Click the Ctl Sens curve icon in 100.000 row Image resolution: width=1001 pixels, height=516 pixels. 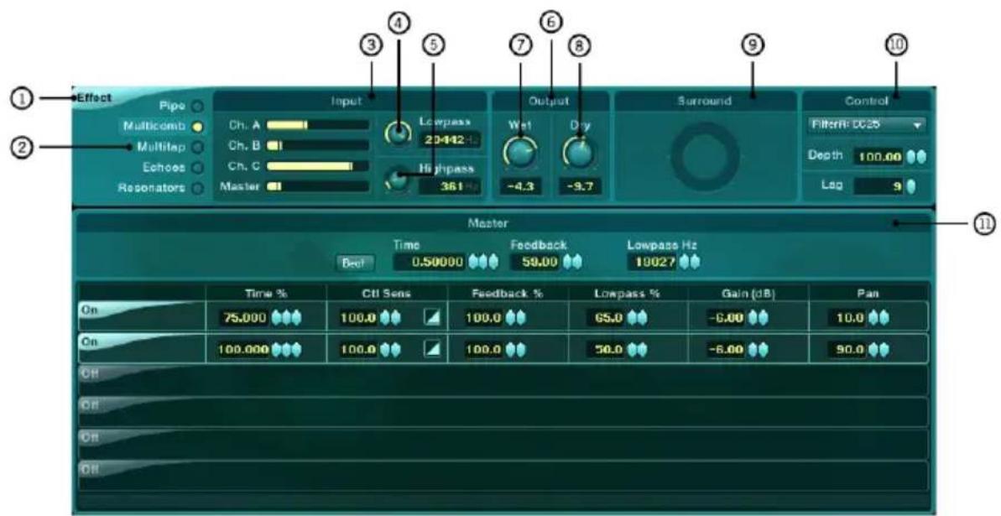coord(432,350)
